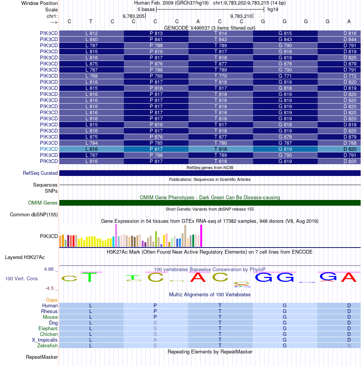Click codon cell D 816
The width and height of the screenshot is (361, 366).
point(339,34)
